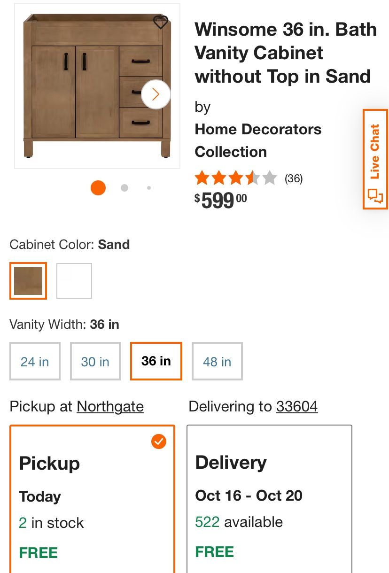Click the first carousel dot
The height and width of the screenshot is (573, 389).
[98, 188]
